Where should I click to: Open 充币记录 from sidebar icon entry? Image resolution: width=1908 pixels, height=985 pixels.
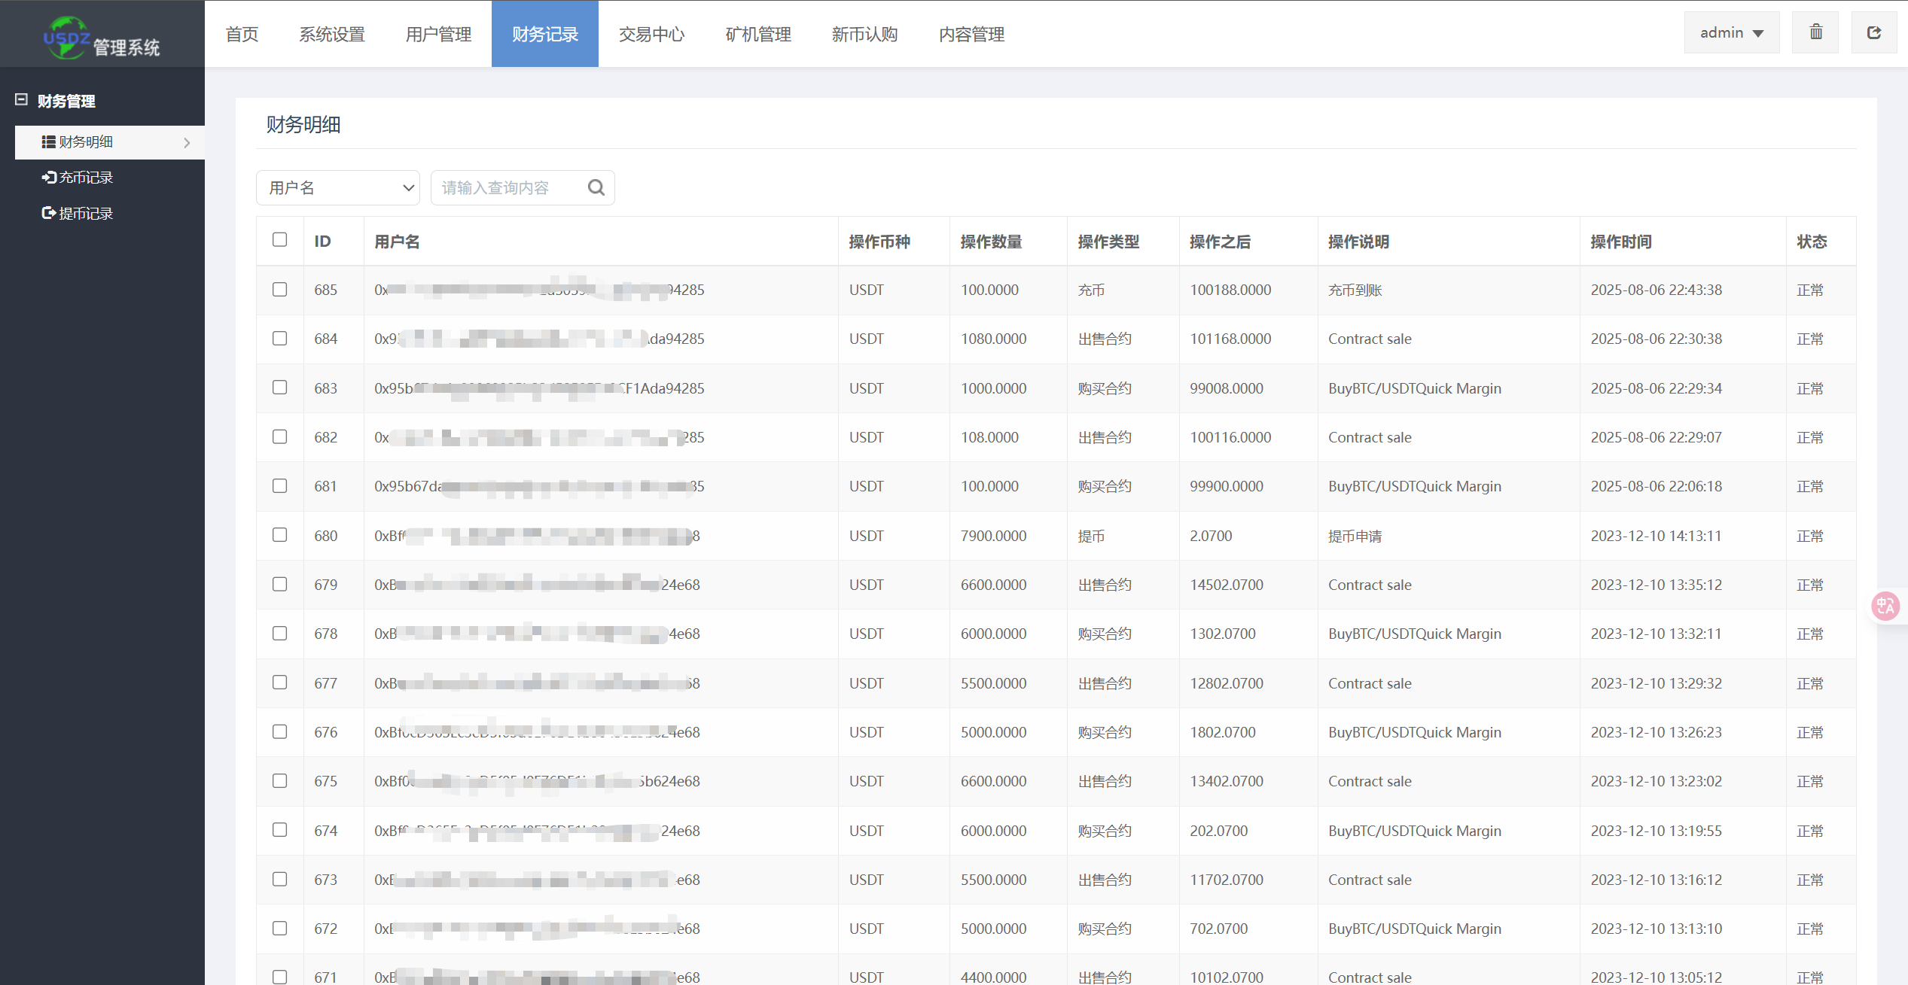coord(49,178)
